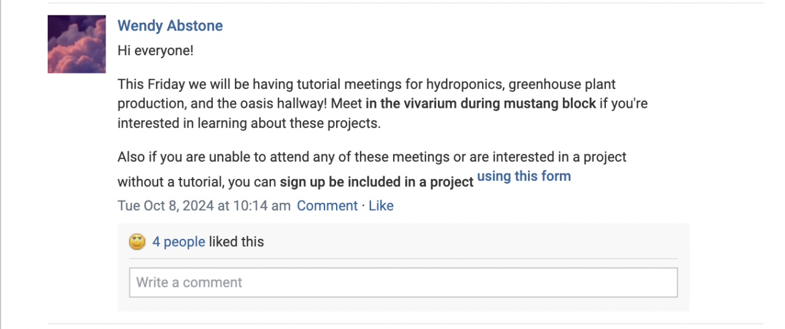Click Wendy Abstone's cloud profile picture

[77, 44]
